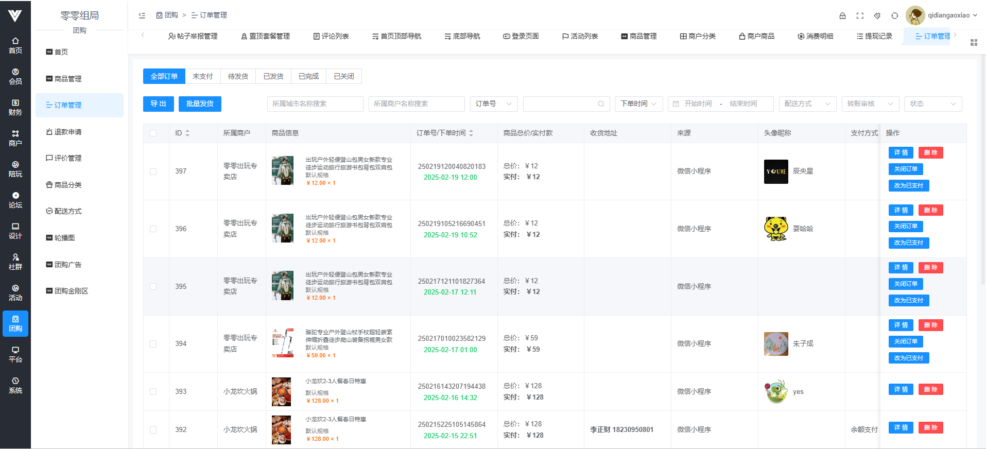
Task: Collapse the sidebar menu fold icon
Action: click(142, 15)
